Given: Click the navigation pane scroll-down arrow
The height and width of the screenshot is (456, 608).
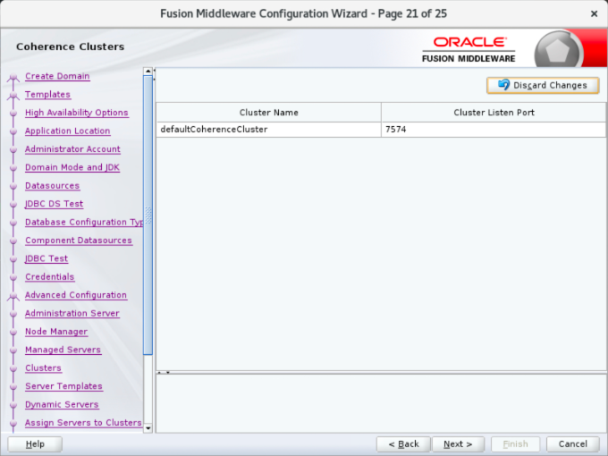Looking at the screenshot, I should pos(148,428).
